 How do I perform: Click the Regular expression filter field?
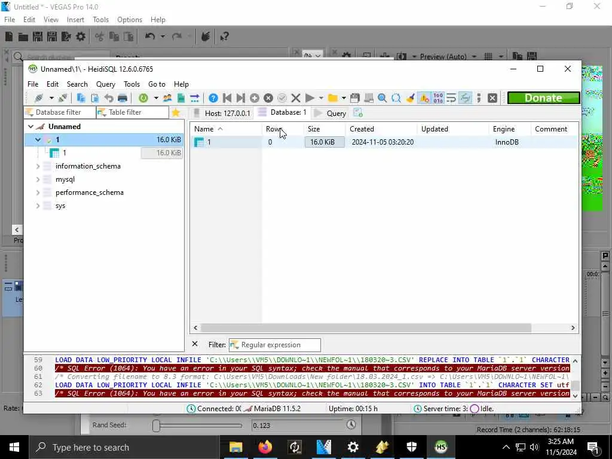(x=275, y=345)
